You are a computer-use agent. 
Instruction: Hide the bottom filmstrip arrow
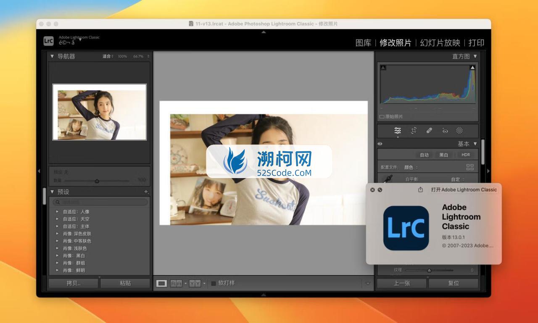click(x=264, y=294)
